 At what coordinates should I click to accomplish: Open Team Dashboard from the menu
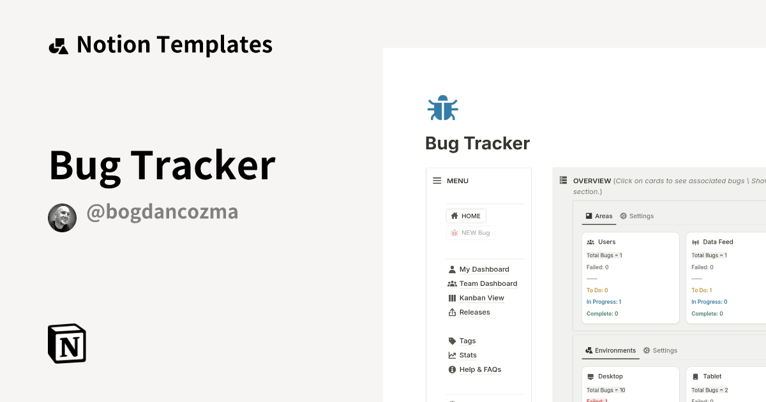point(488,283)
